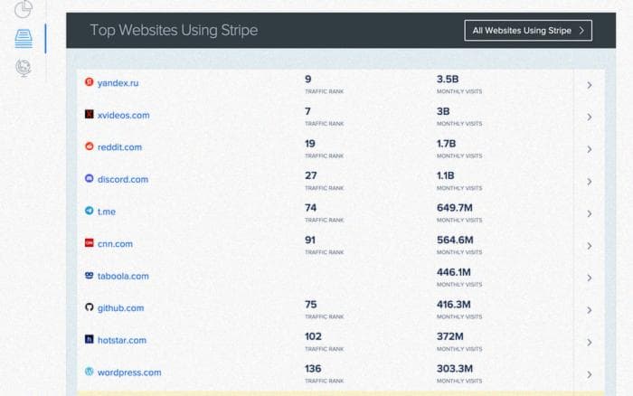The image size is (633, 396).
Task: Expand the xvideos.com row chevron
Action: pyautogui.click(x=590, y=117)
